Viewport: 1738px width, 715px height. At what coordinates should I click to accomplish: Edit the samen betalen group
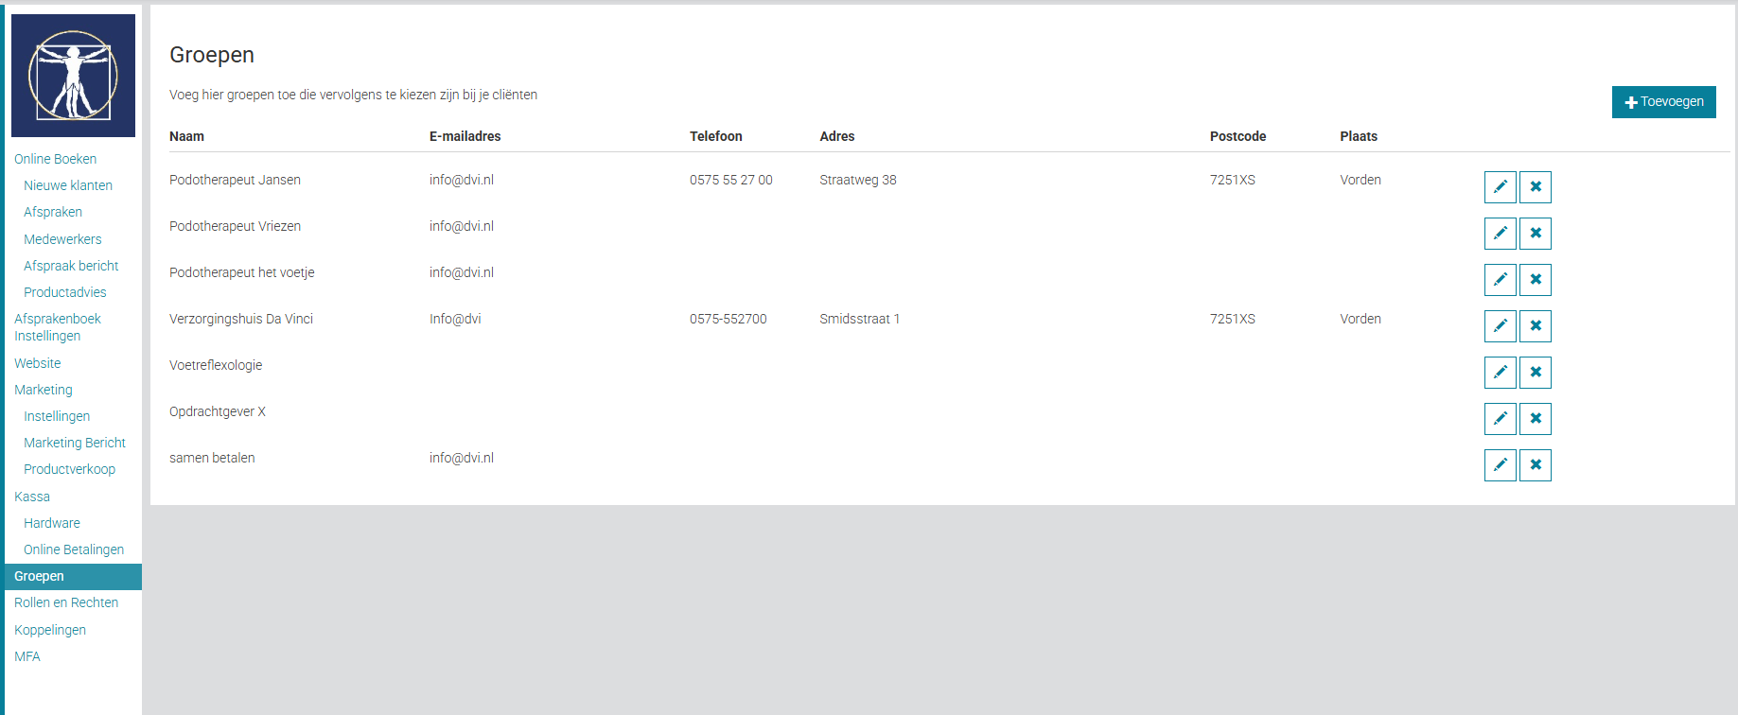(x=1500, y=465)
